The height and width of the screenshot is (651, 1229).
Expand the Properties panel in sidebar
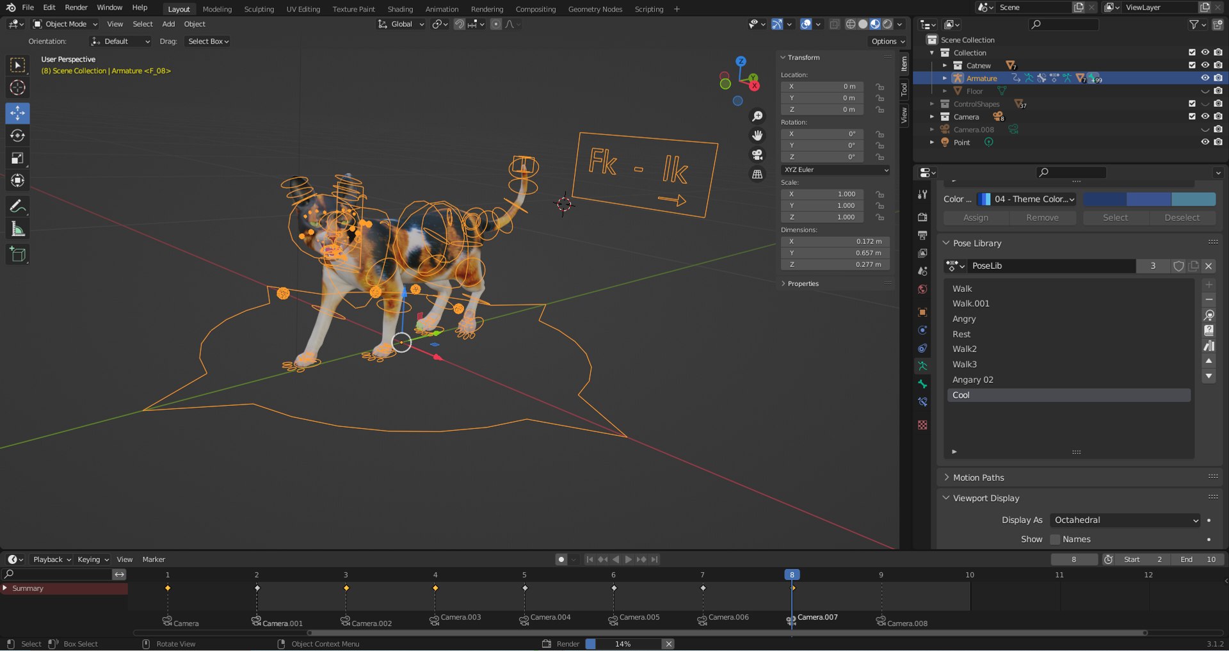(802, 284)
